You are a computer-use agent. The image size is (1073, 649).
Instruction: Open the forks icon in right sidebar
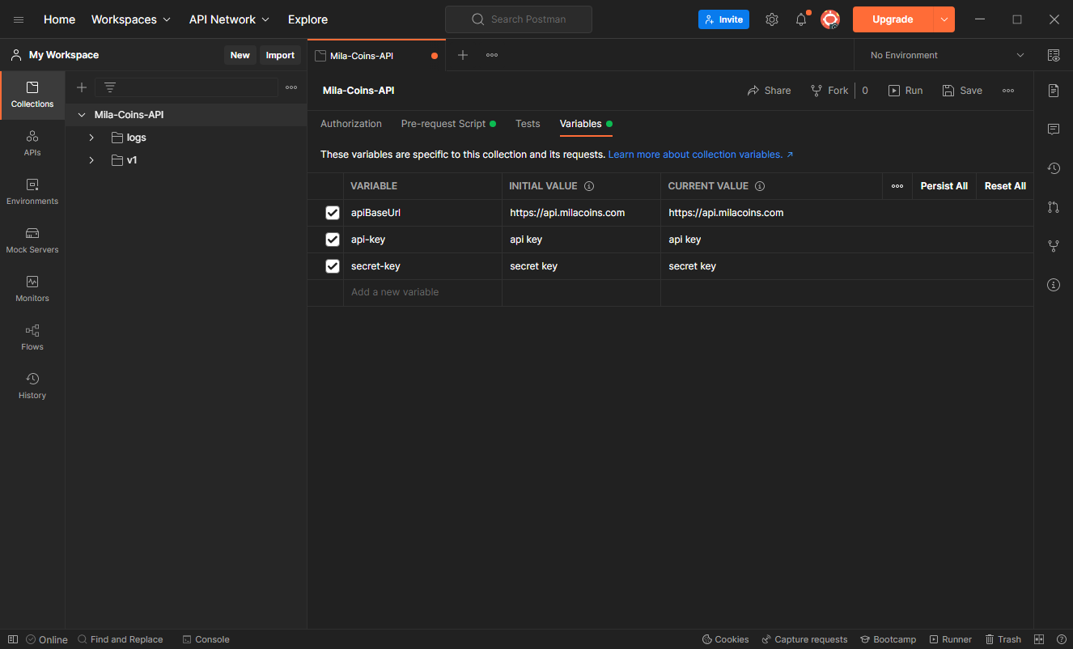point(1054,246)
